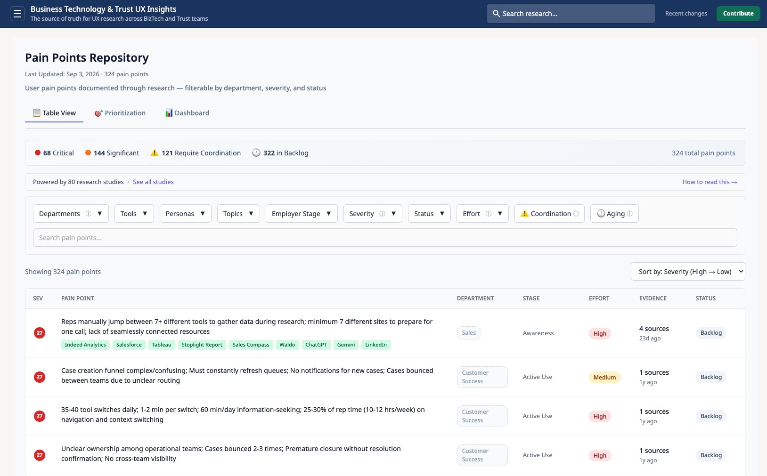
Task: Click the ChatGPT tool tag
Action: (x=316, y=345)
